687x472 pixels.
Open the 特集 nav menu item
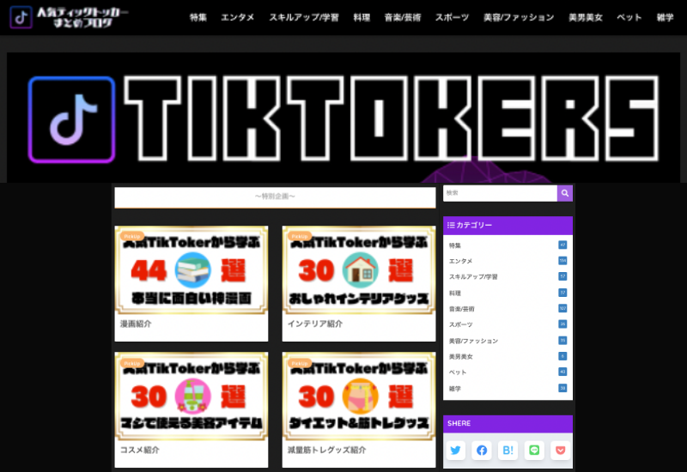[x=198, y=17]
